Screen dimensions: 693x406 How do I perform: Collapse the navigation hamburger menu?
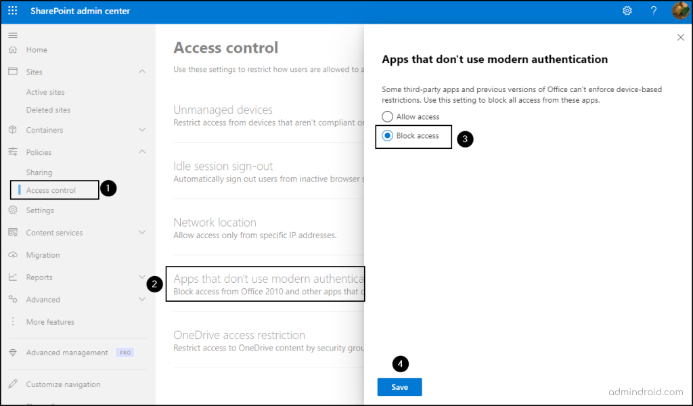pyautogui.click(x=13, y=35)
